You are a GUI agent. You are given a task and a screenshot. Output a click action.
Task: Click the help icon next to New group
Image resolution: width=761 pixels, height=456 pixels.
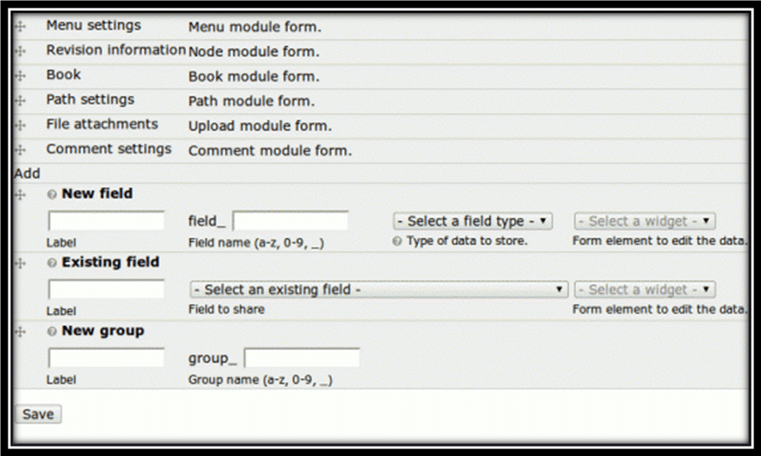[53, 332]
